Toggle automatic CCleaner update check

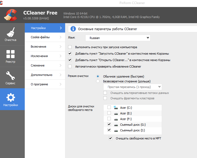coord(70,66)
